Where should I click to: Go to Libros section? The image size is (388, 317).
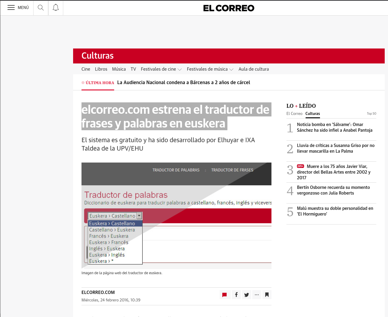pos(101,69)
